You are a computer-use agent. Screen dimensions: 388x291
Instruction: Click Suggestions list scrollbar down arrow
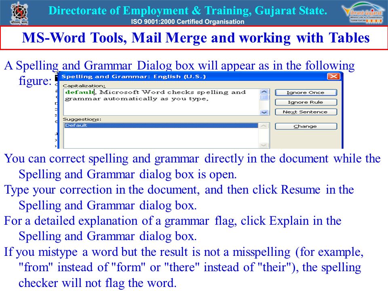click(264, 145)
